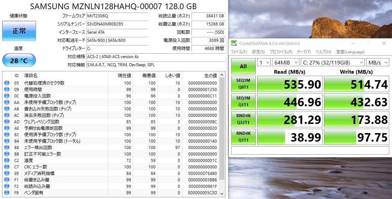Click status circle for ID C7 CRC row
The image size is (392, 199).
(x=7, y=167)
